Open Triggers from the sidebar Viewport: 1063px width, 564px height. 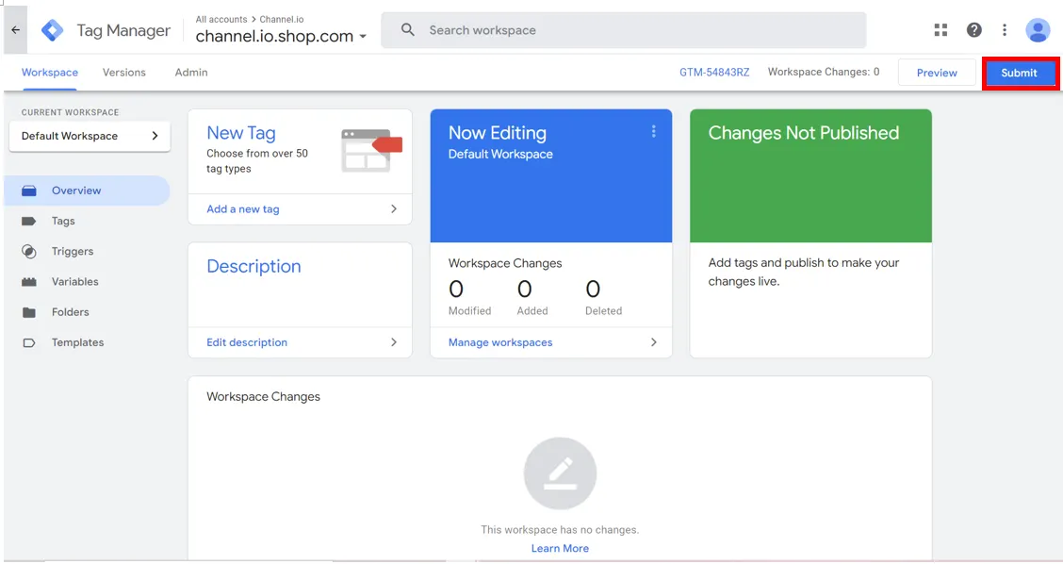click(x=73, y=252)
